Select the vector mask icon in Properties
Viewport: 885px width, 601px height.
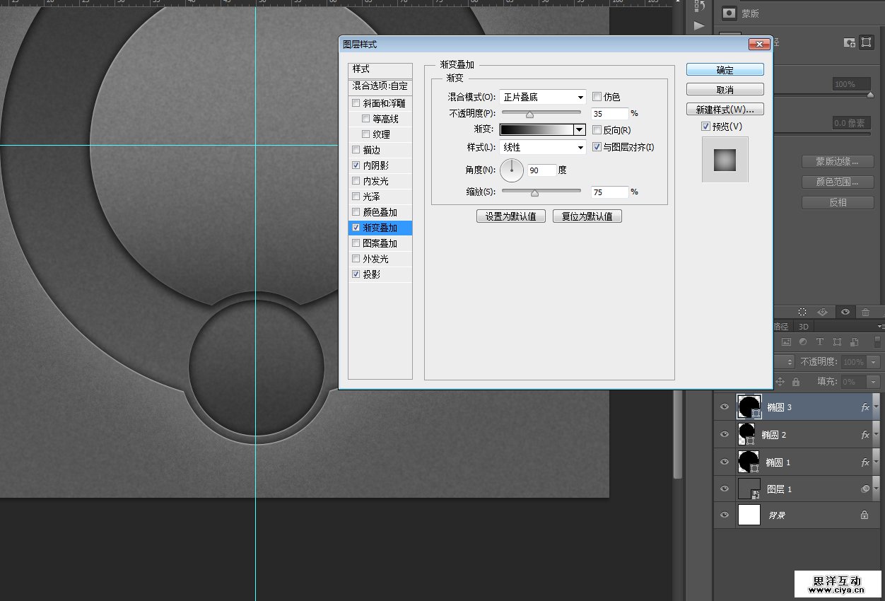[x=867, y=42]
